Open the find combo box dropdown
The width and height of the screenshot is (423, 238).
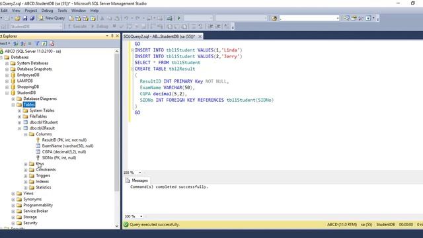click(338, 19)
